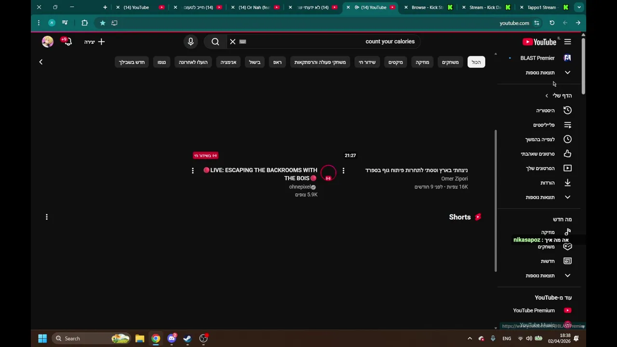Open the Windows Start menu
Image resolution: width=617 pixels, height=347 pixels.
[x=42, y=338]
